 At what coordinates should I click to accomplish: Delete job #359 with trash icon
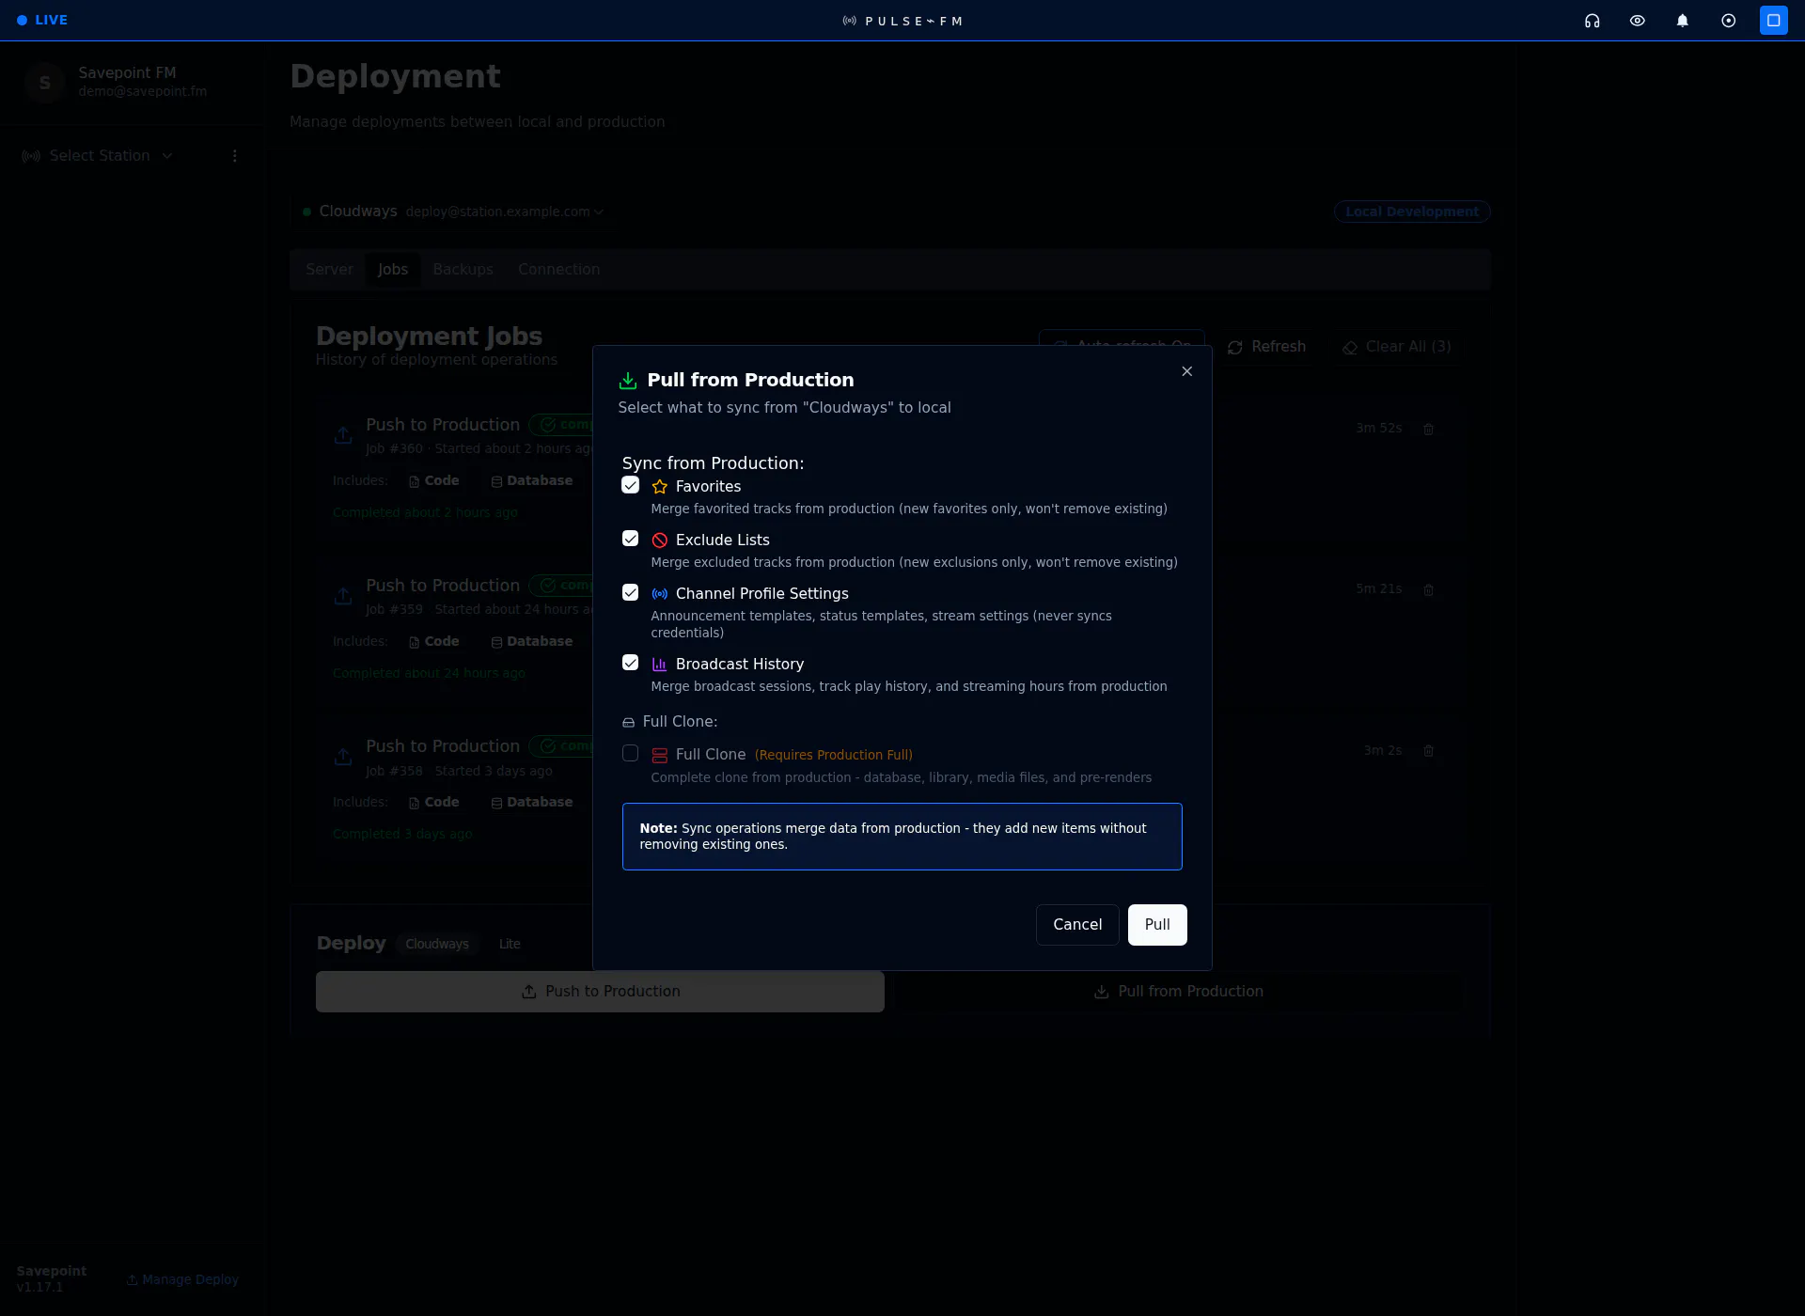(1428, 589)
